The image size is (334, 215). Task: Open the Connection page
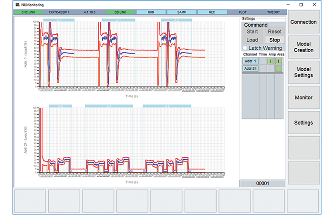point(303,22)
